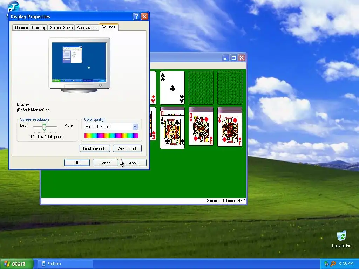Screen dimensions: 359x269
Task: Select the Ace of Clubs foundation card
Action: pos(172,88)
